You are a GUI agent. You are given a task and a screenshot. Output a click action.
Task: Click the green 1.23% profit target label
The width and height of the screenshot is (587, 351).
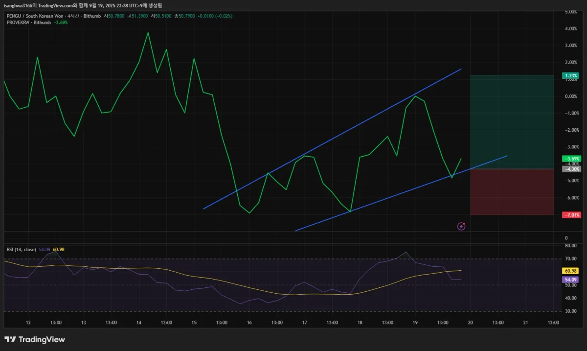(x=571, y=76)
